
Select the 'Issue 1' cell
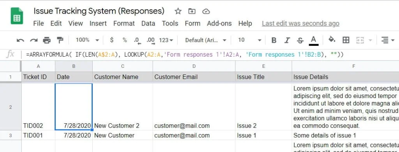tap(264, 135)
